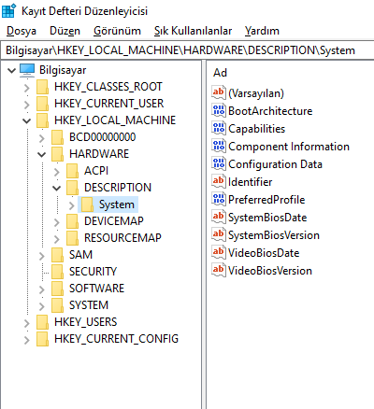
Task: Click the VideoBiosDate string icon
Action: pos(219,252)
